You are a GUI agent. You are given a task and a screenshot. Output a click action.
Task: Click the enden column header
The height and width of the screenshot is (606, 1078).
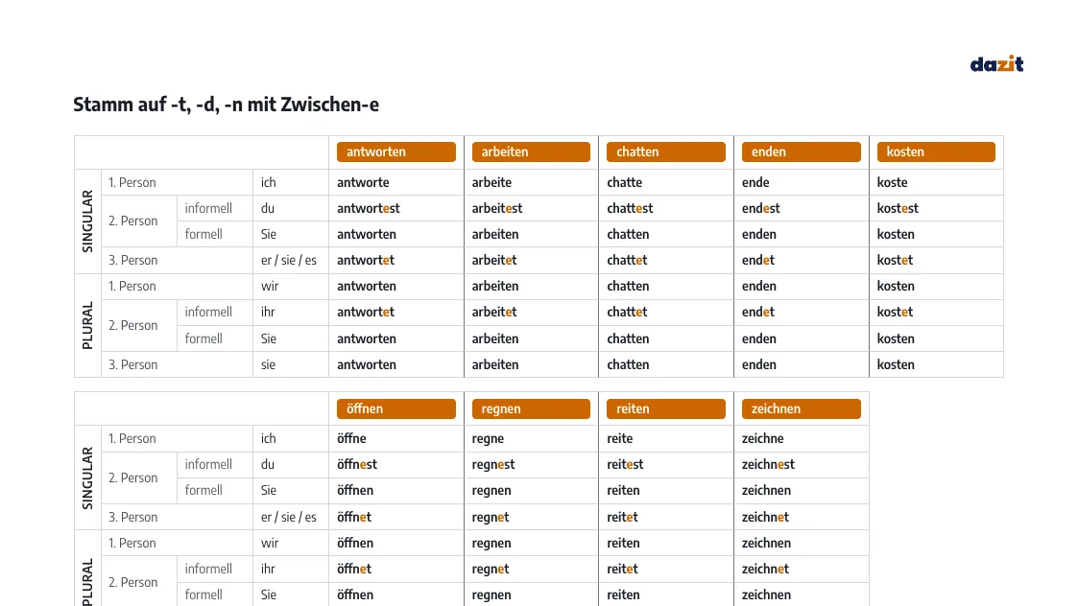(801, 151)
